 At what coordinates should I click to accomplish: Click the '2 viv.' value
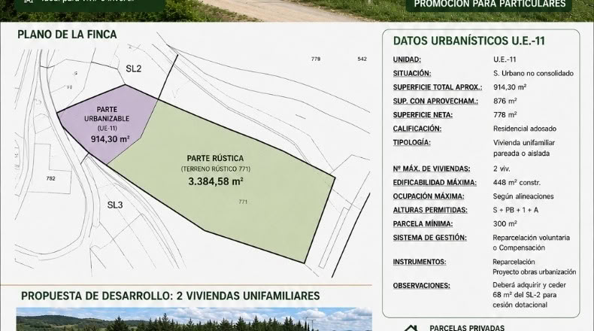click(502, 169)
